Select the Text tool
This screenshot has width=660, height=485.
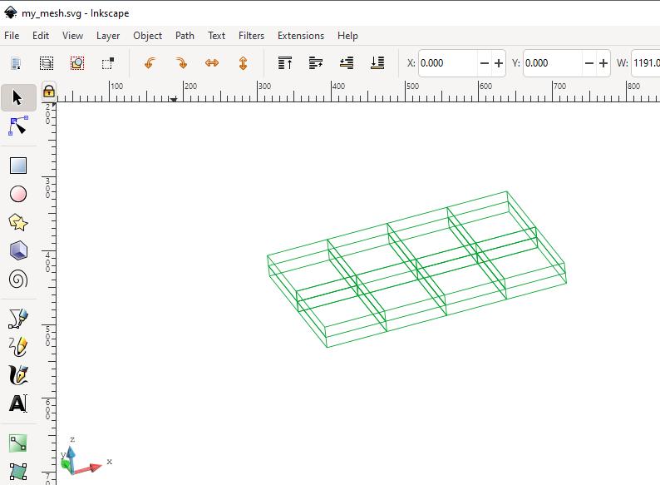pyautogui.click(x=18, y=403)
